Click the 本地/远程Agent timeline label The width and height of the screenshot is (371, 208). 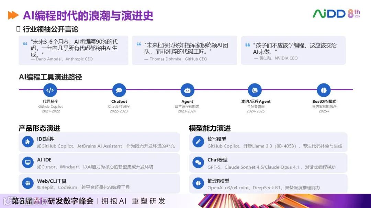256,102
